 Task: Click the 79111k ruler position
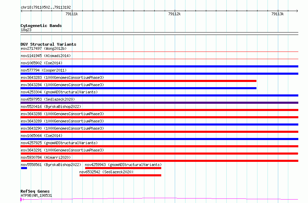(72, 14)
